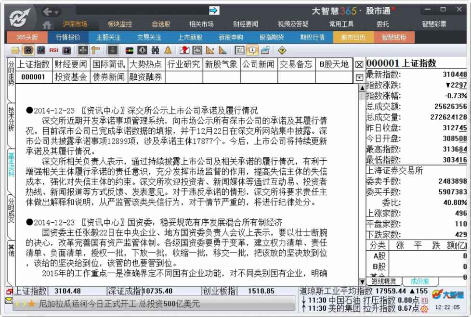Click the blue area chart toolbar icon
The width and height of the screenshot is (471, 317).
pyautogui.click(x=265, y=51)
